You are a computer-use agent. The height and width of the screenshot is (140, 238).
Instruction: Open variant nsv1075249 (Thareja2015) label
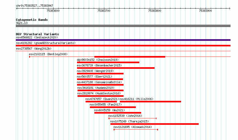[x=129, y=121]
